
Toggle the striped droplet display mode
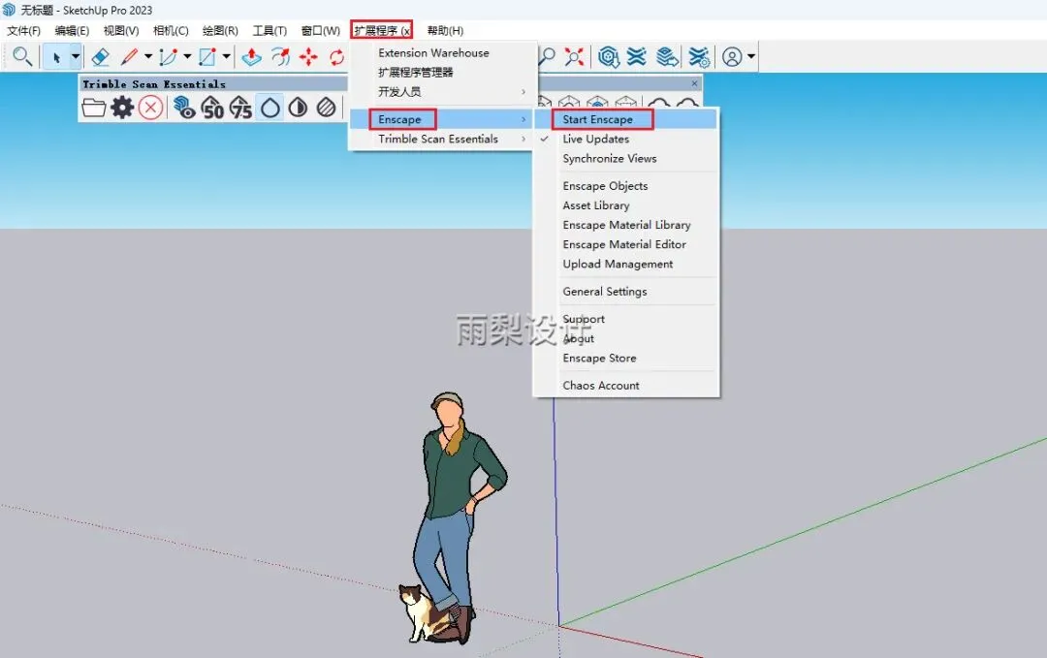pyautogui.click(x=327, y=108)
